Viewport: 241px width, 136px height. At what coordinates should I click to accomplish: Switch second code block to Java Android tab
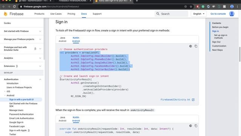pyautogui.click(x=63, y=119)
